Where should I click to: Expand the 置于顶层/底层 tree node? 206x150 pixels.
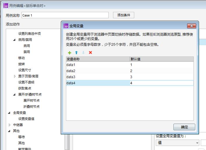coord(15,76)
